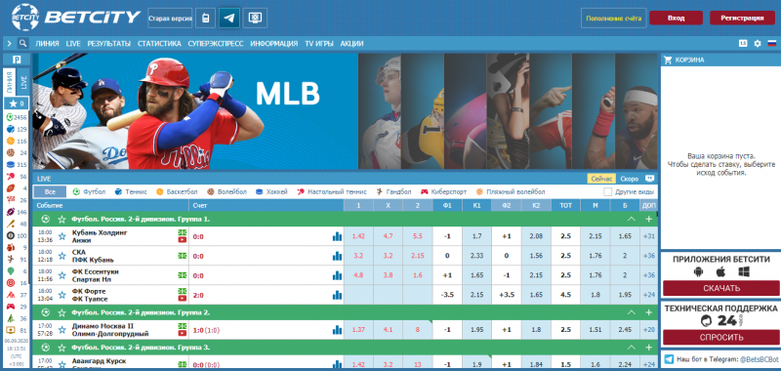Open РЕЗУЛЬТАТЫ menu item
The height and width of the screenshot is (371, 781).
pyautogui.click(x=109, y=43)
